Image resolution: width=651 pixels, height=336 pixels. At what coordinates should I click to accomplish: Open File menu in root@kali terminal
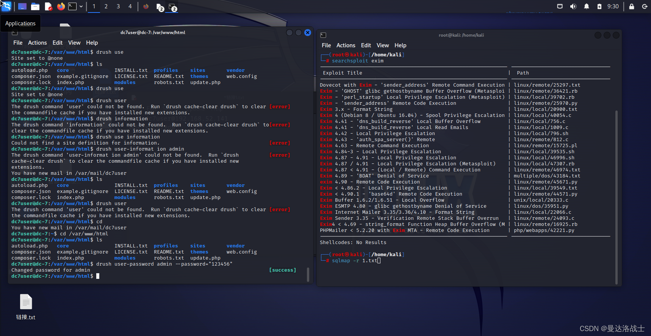tap(326, 45)
